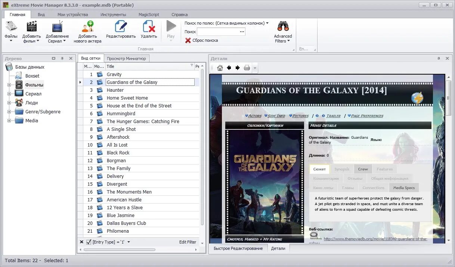Click the Редактировать edit icon
The height and width of the screenshot is (267, 455).
[x=121, y=26]
